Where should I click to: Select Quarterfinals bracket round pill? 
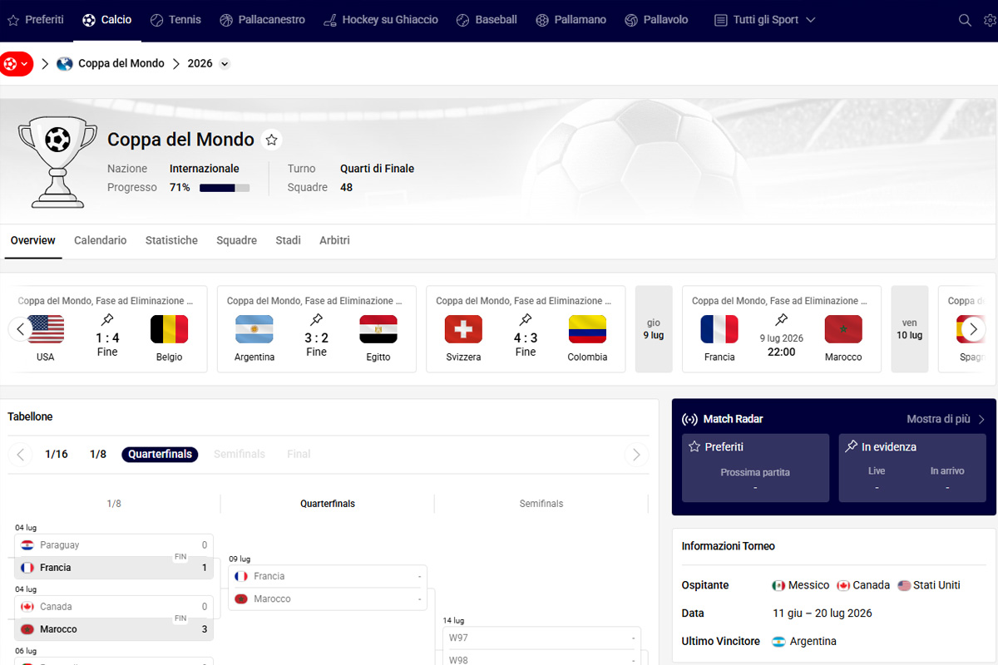(160, 454)
